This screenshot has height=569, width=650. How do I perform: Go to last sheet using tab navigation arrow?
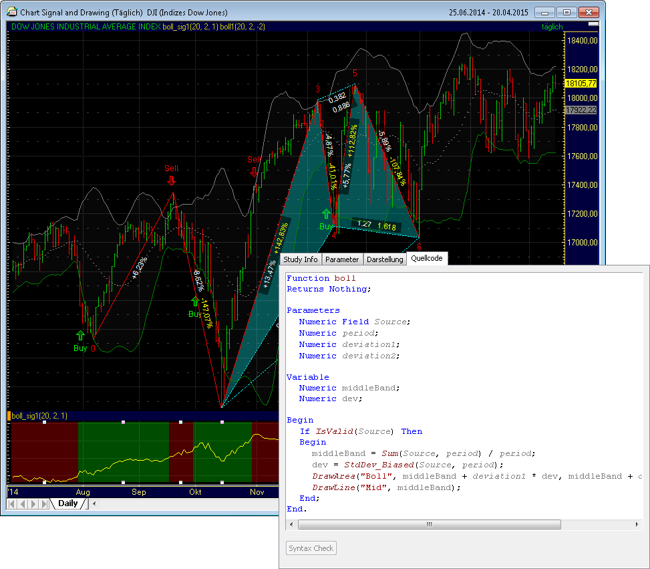[x=45, y=503]
